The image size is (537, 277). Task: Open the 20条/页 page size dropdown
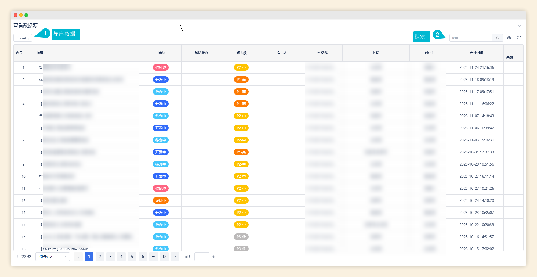(x=52, y=257)
